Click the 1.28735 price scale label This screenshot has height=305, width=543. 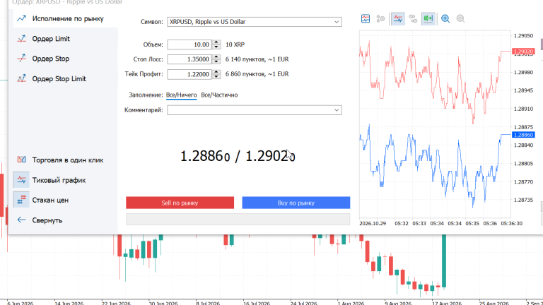[523, 200]
